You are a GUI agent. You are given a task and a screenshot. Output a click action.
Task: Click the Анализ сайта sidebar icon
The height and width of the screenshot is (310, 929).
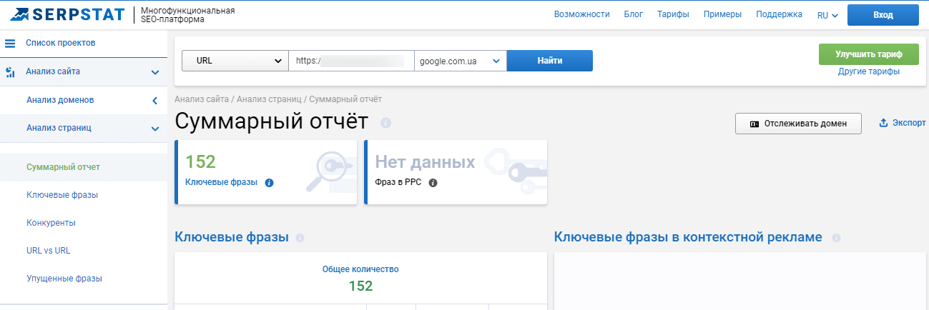(x=11, y=71)
